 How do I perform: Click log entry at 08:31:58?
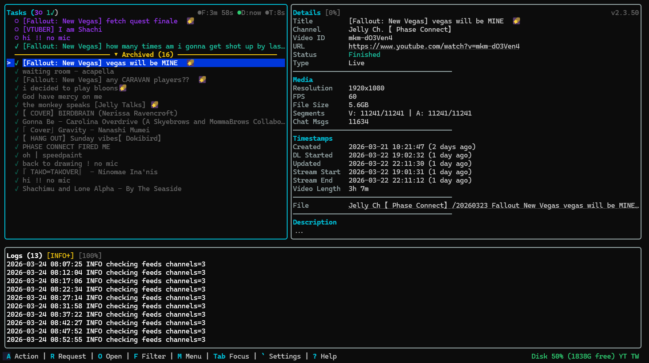[106, 306]
